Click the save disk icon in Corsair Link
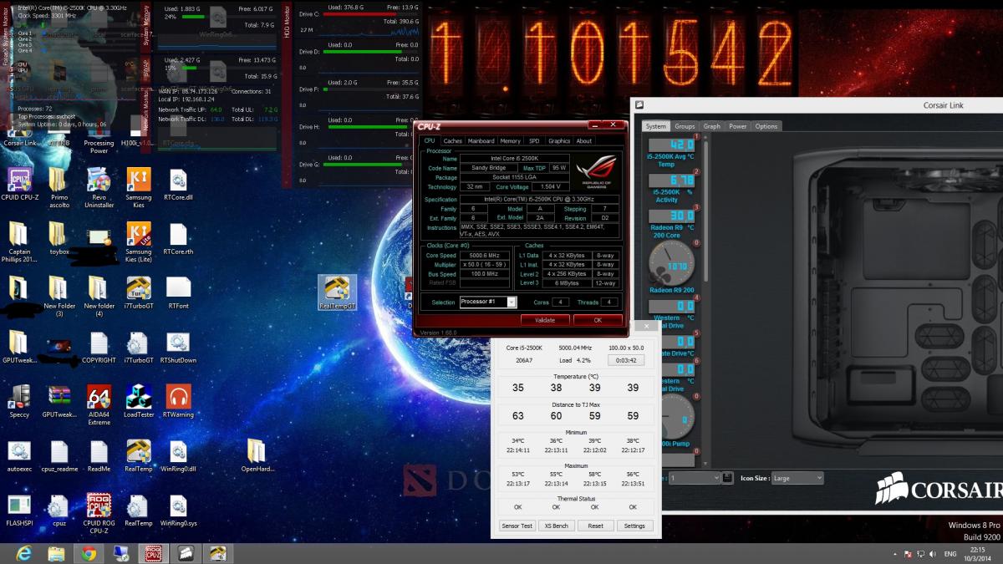Image resolution: width=1003 pixels, height=564 pixels. [x=727, y=478]
